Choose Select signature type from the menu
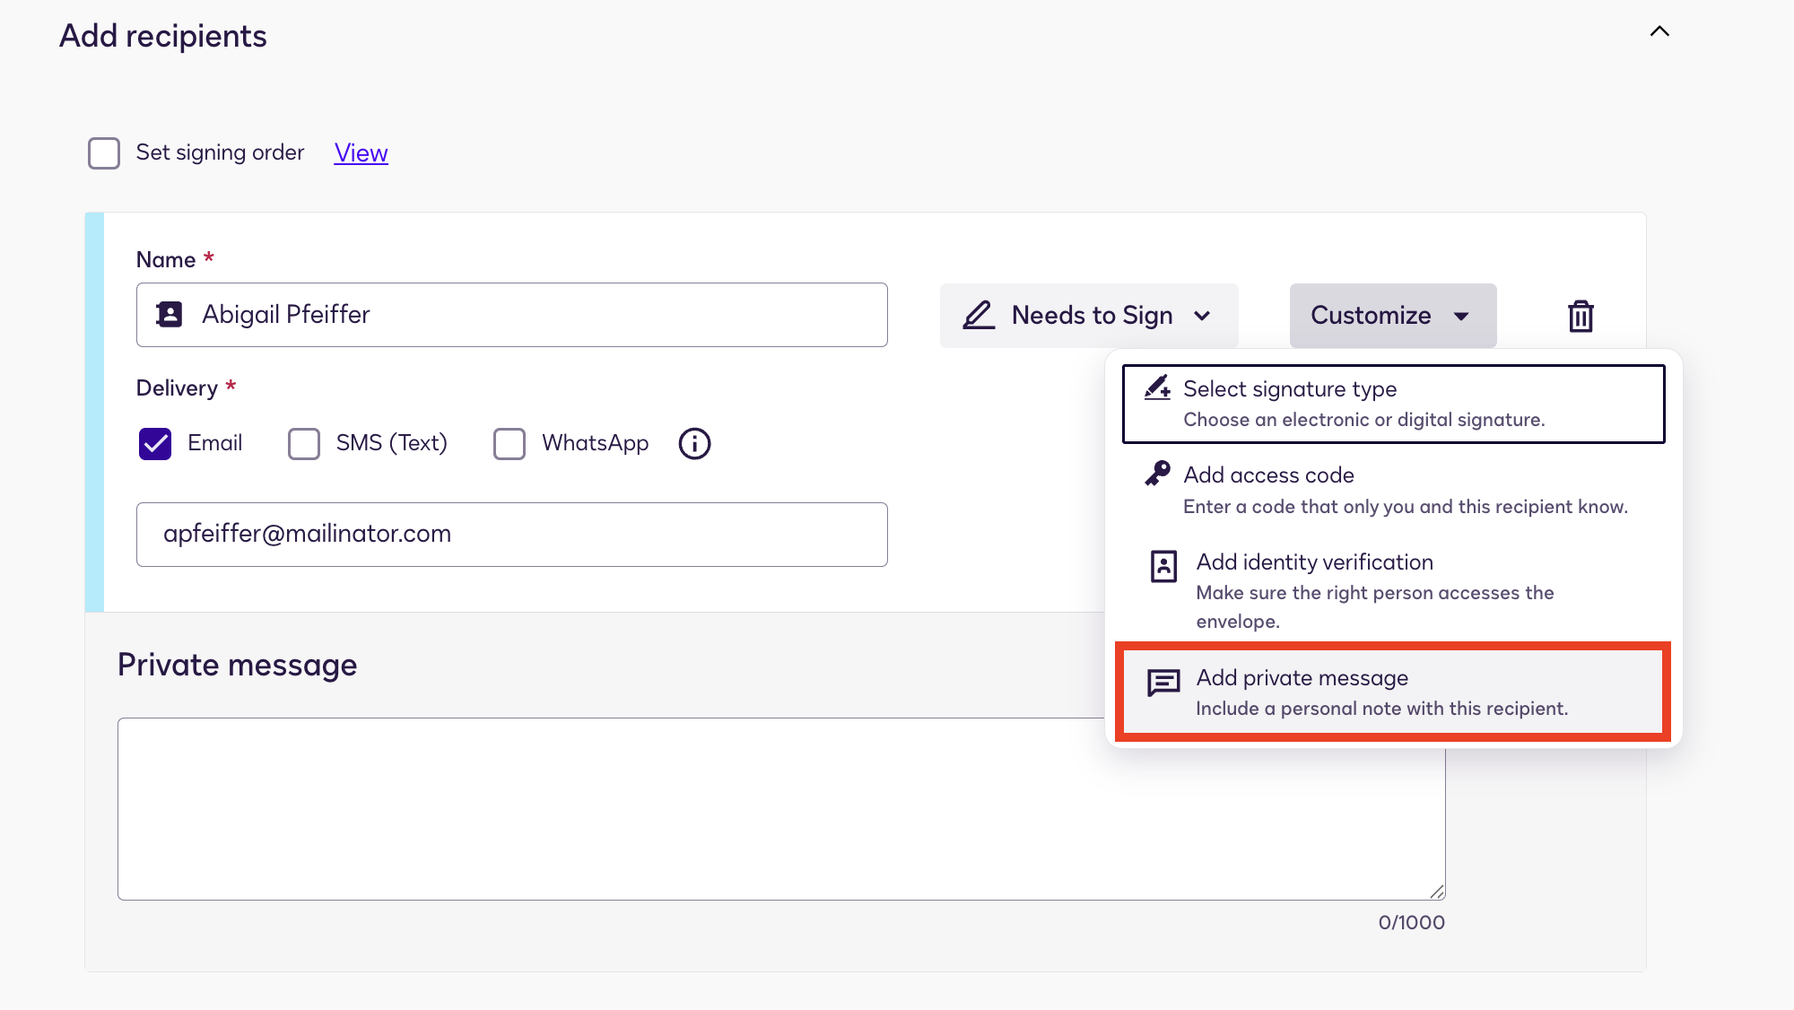The image size is (1794, 1010). point(1393,404)
